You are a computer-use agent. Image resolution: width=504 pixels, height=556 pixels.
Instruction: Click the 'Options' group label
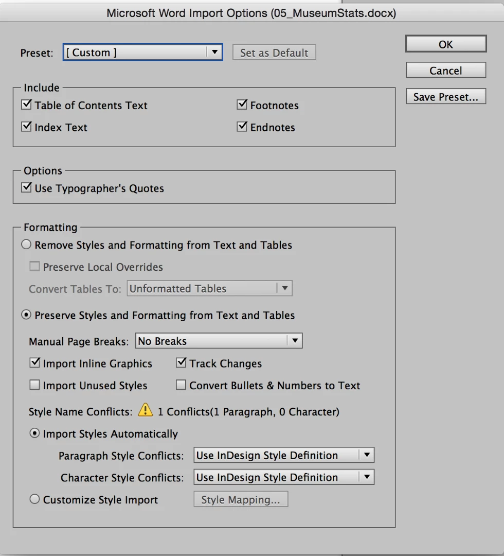43,170
